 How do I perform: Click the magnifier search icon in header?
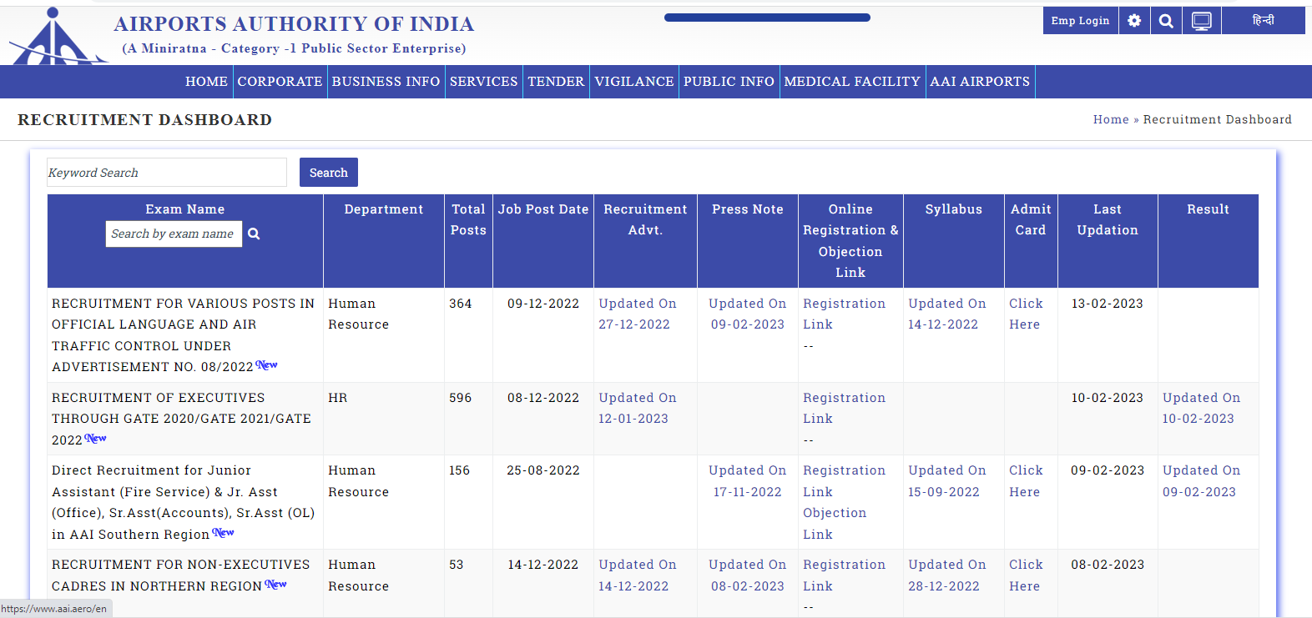1166,21
